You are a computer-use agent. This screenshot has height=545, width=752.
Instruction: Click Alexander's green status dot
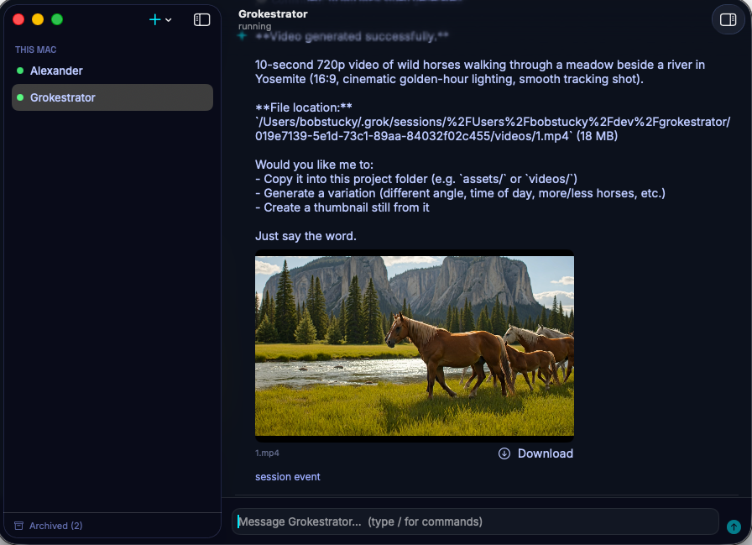click(20, 71)
